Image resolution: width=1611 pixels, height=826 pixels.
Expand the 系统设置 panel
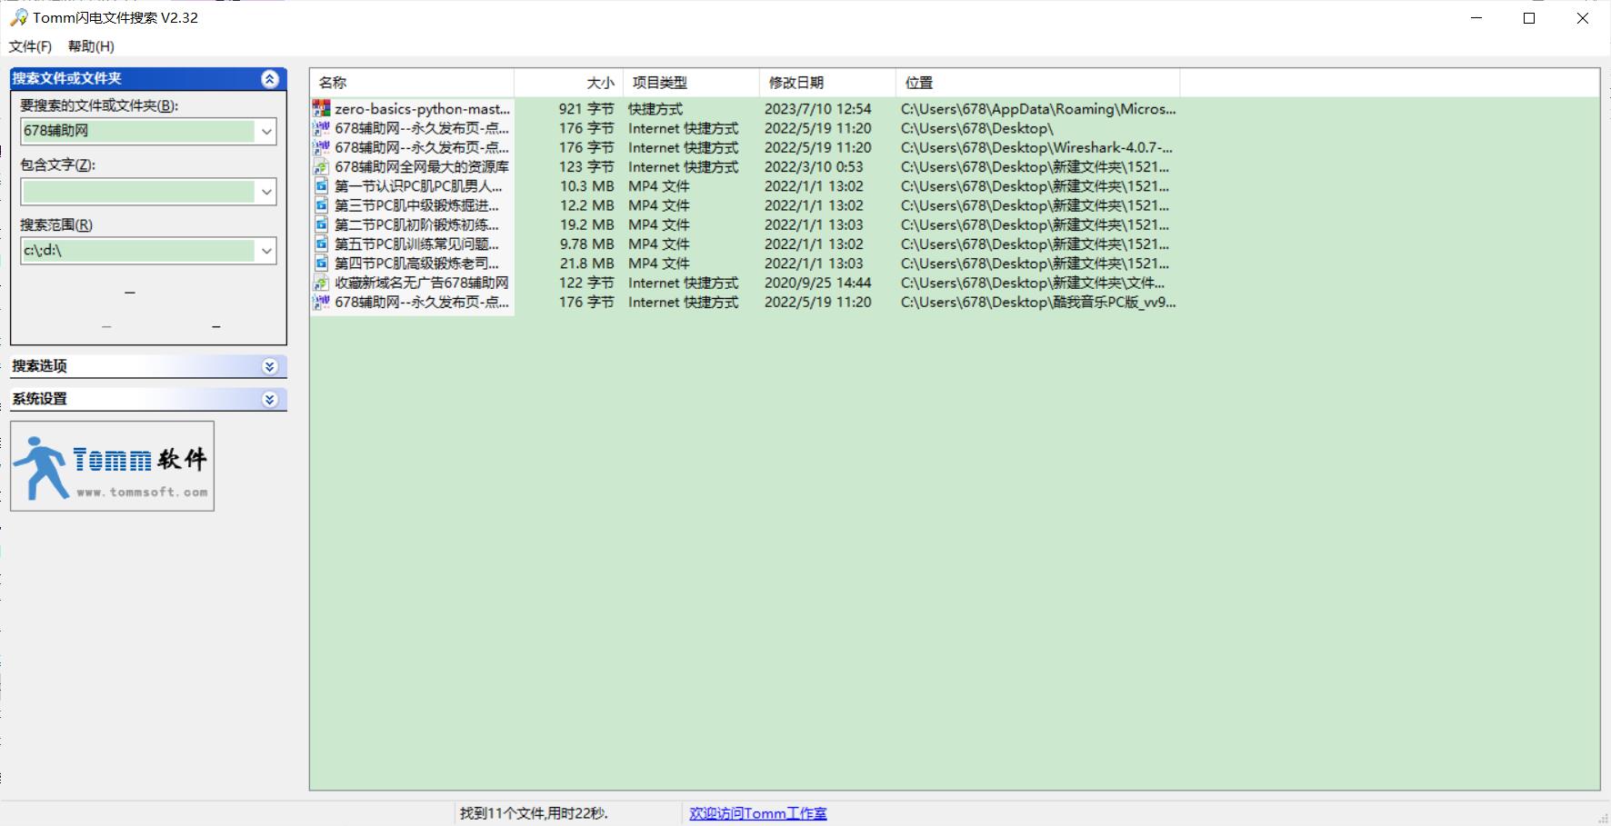point(270,399)
